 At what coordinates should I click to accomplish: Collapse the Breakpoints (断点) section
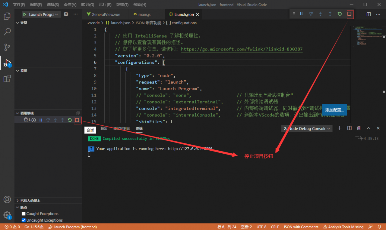48,207
